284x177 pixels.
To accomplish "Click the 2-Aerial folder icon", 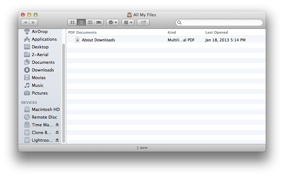I will coord(27,55).
